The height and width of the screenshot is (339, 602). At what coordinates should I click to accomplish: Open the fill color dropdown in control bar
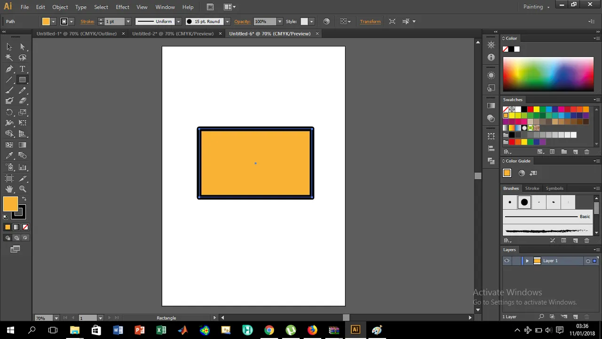pyautogui.click(x=53, y=22)
